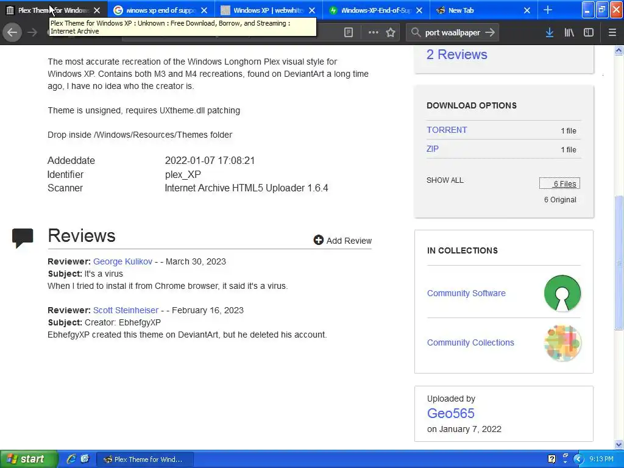Image resolution: width=624 pixels, height=468 pixels.
Task: Open uploader Geo565's profile
Action: click(x=450, y=414)
